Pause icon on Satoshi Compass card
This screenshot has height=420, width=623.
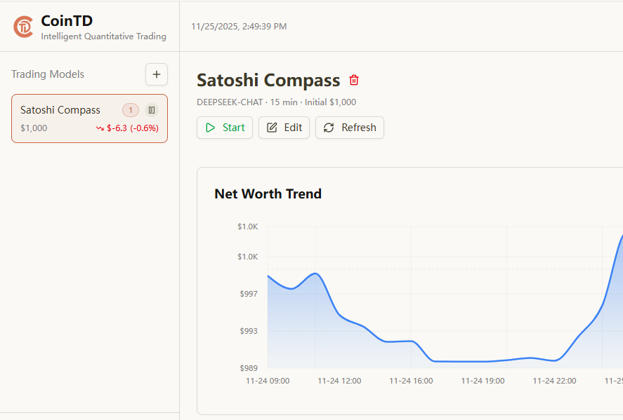pyautogui.click(x=152, y=110)
